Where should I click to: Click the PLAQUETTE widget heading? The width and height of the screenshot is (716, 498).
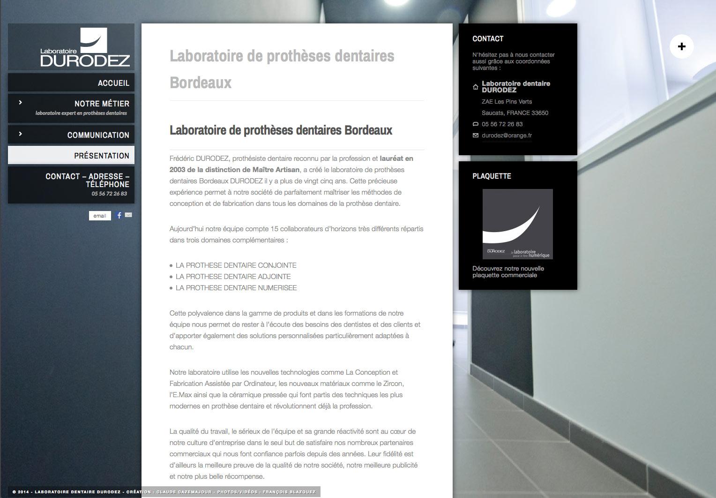[x=492, y=176]
